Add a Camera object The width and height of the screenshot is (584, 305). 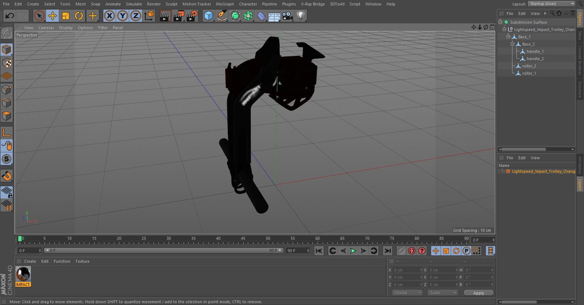pyautogui.click(x=288, y=16)
